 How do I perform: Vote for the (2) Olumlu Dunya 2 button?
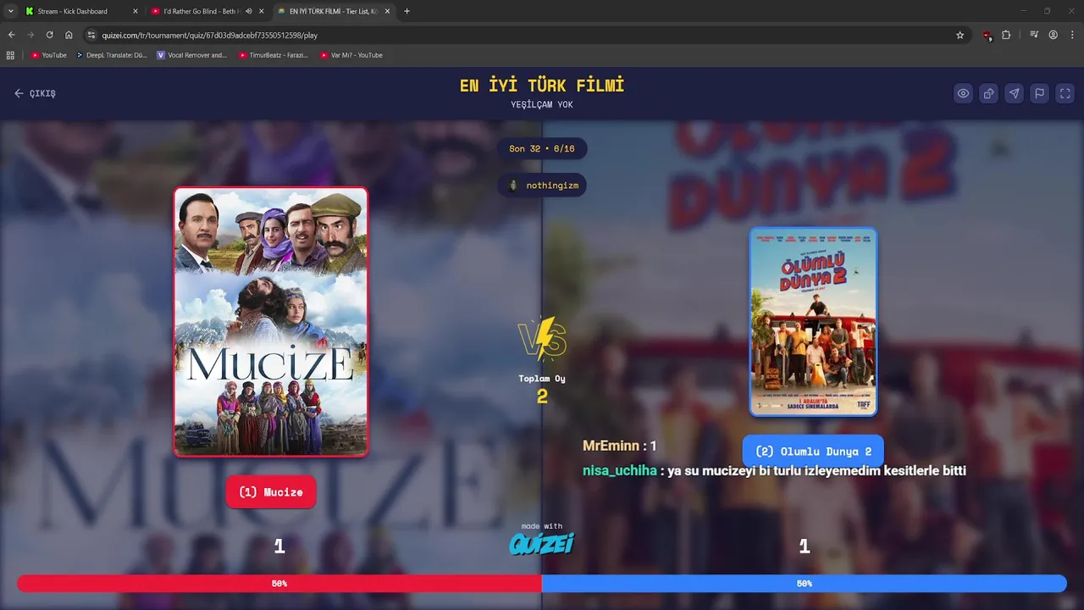pos(813,452)
